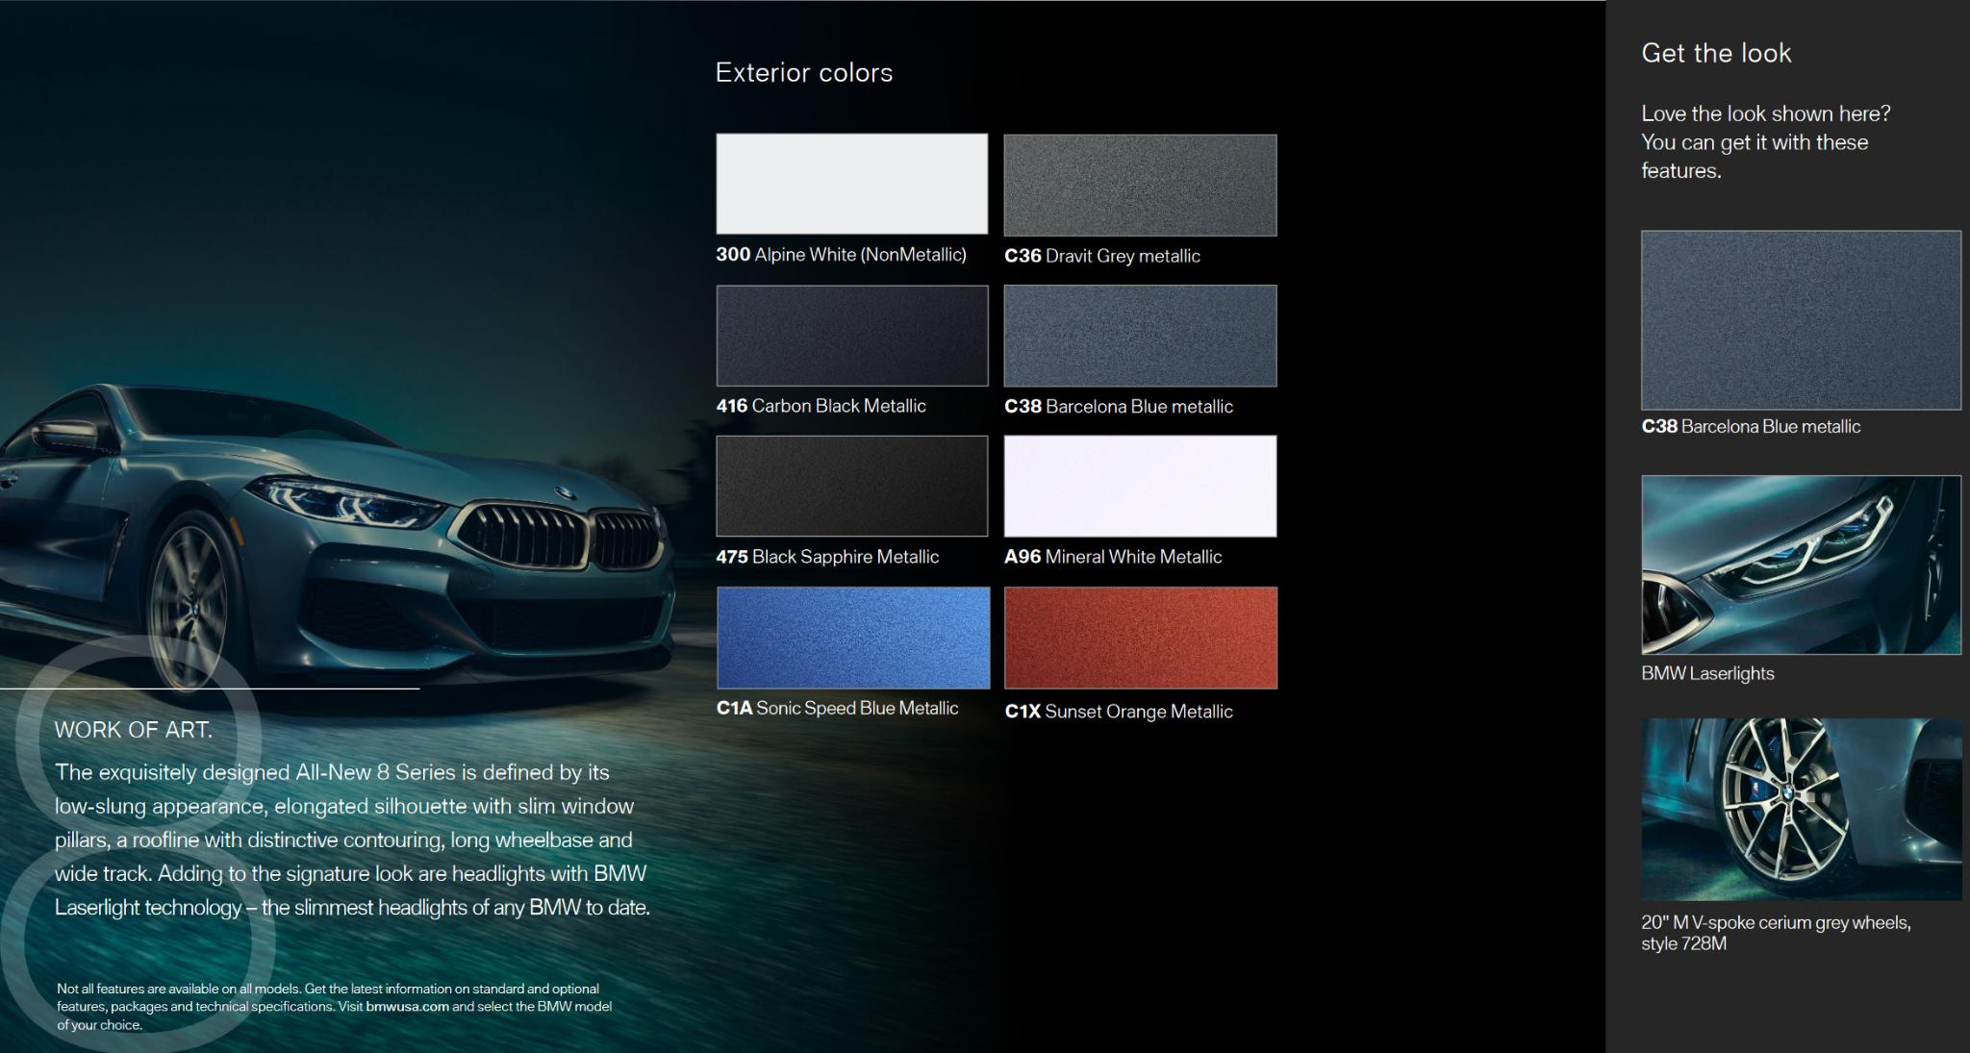Open the bmwusa.com link
This screenshot has height=1053, width=1970.
(x=407, y=1006)
